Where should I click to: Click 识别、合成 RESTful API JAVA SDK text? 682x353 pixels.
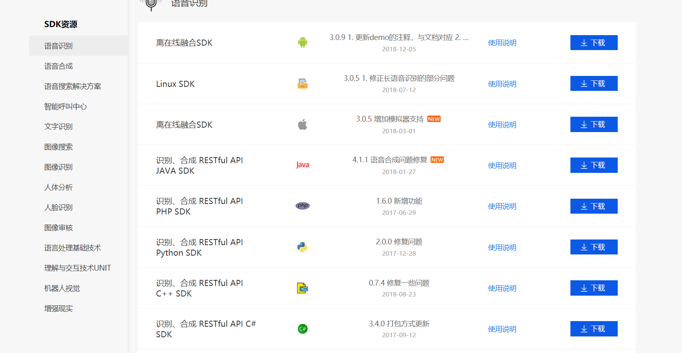[x=200, y=166]
